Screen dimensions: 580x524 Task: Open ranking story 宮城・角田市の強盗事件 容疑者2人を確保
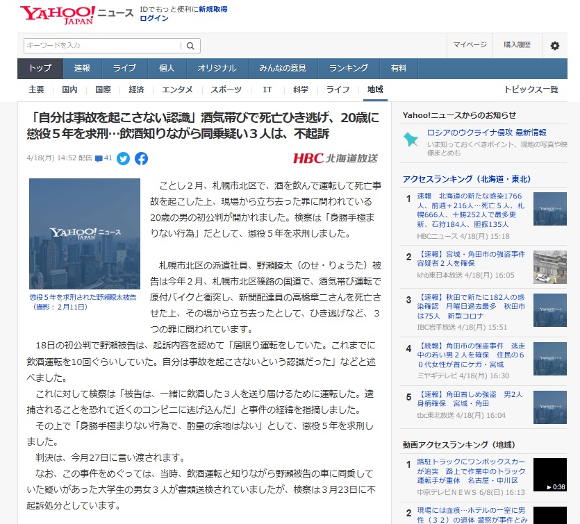pos(471,259)
